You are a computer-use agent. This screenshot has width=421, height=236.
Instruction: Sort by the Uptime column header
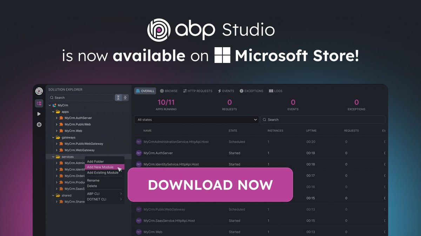pos(311,131)
